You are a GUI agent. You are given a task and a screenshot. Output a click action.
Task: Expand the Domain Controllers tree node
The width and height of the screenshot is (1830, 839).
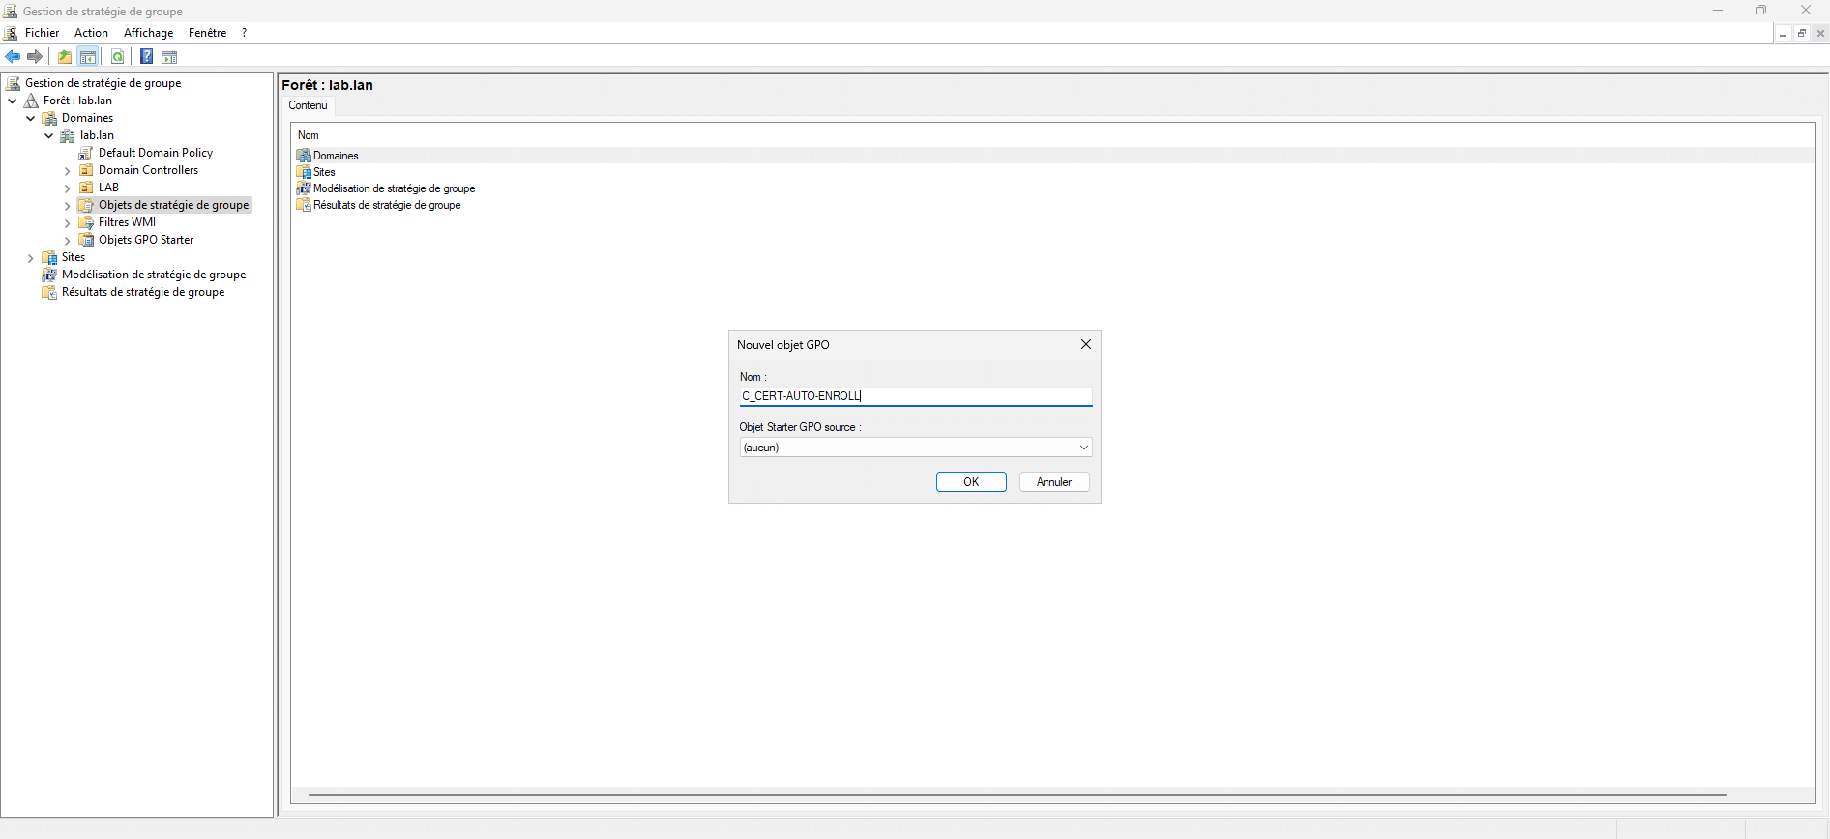point(67,171)
